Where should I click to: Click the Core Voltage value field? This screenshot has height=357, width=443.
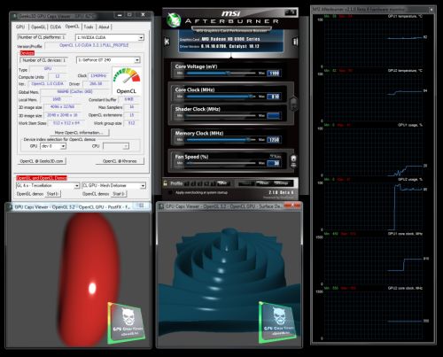274,74
